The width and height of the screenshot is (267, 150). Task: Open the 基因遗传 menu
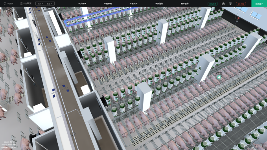click(x=159, y=4)
